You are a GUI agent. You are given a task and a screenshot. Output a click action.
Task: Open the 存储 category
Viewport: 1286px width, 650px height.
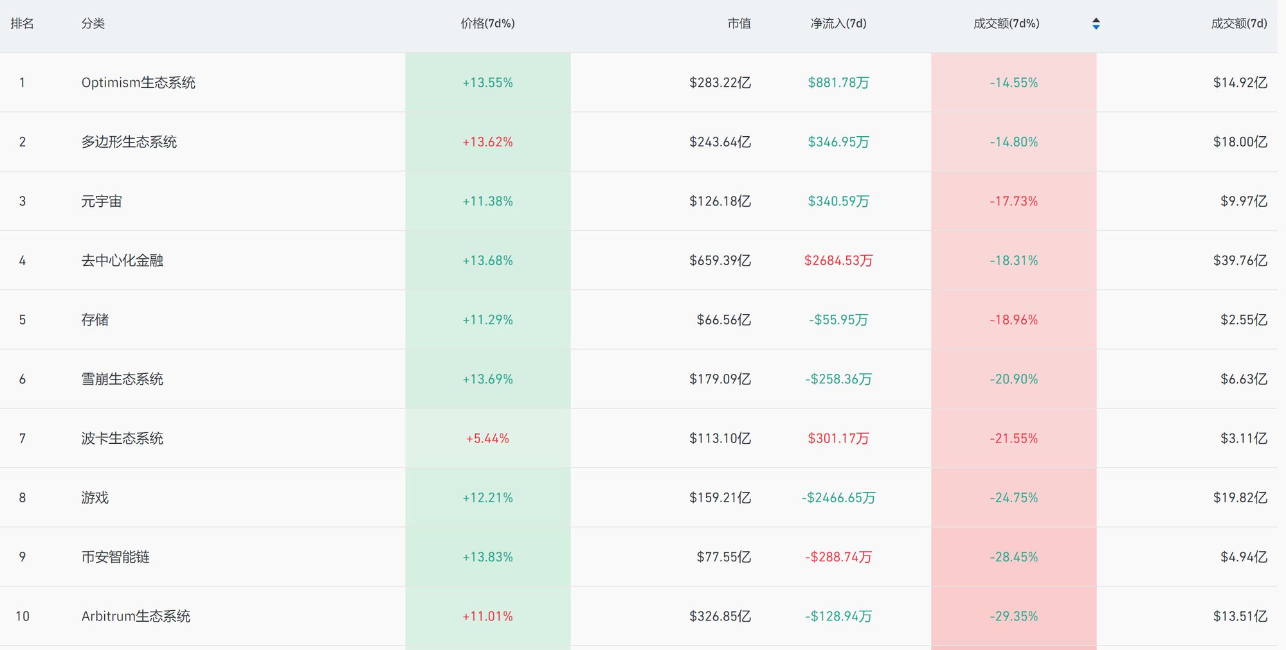point(95,320)
